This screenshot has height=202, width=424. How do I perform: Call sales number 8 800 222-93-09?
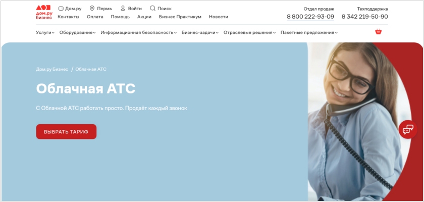(310, 17)
